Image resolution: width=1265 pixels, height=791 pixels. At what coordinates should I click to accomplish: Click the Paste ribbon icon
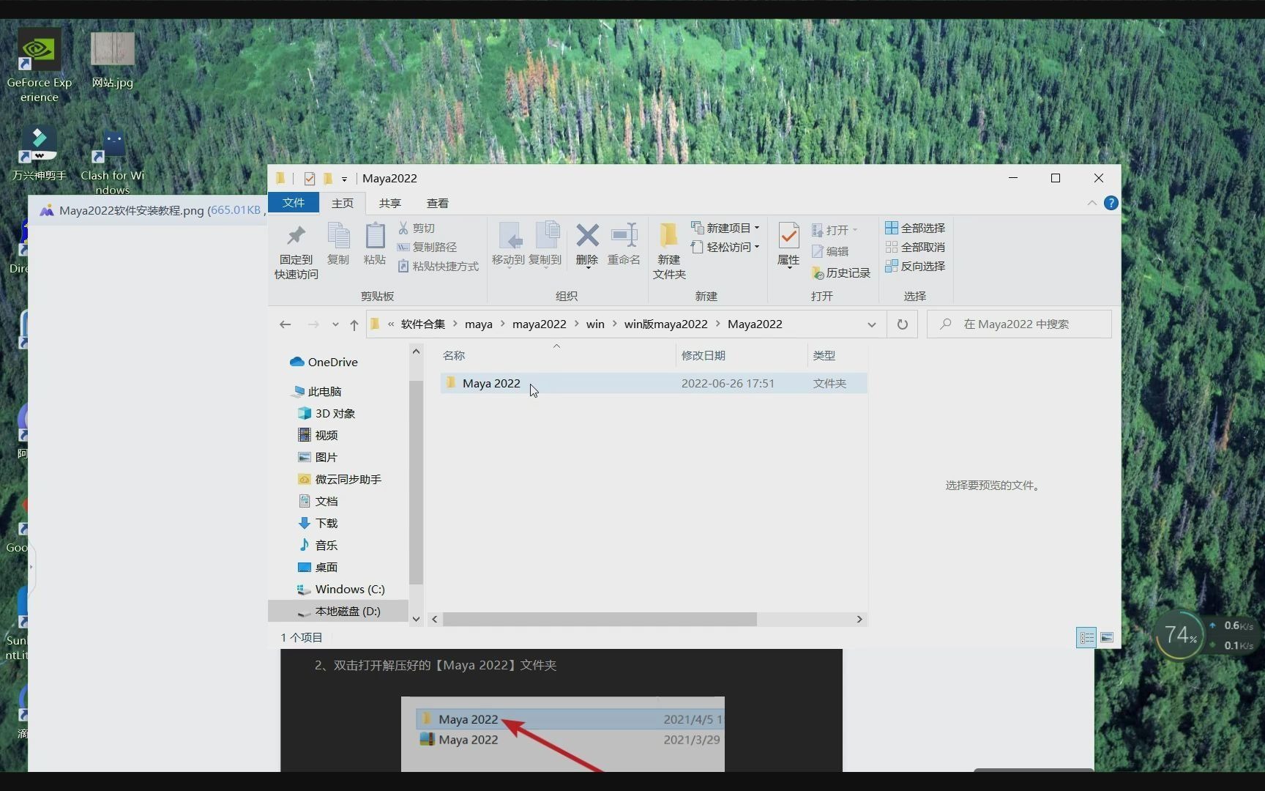tap(375, 244)
